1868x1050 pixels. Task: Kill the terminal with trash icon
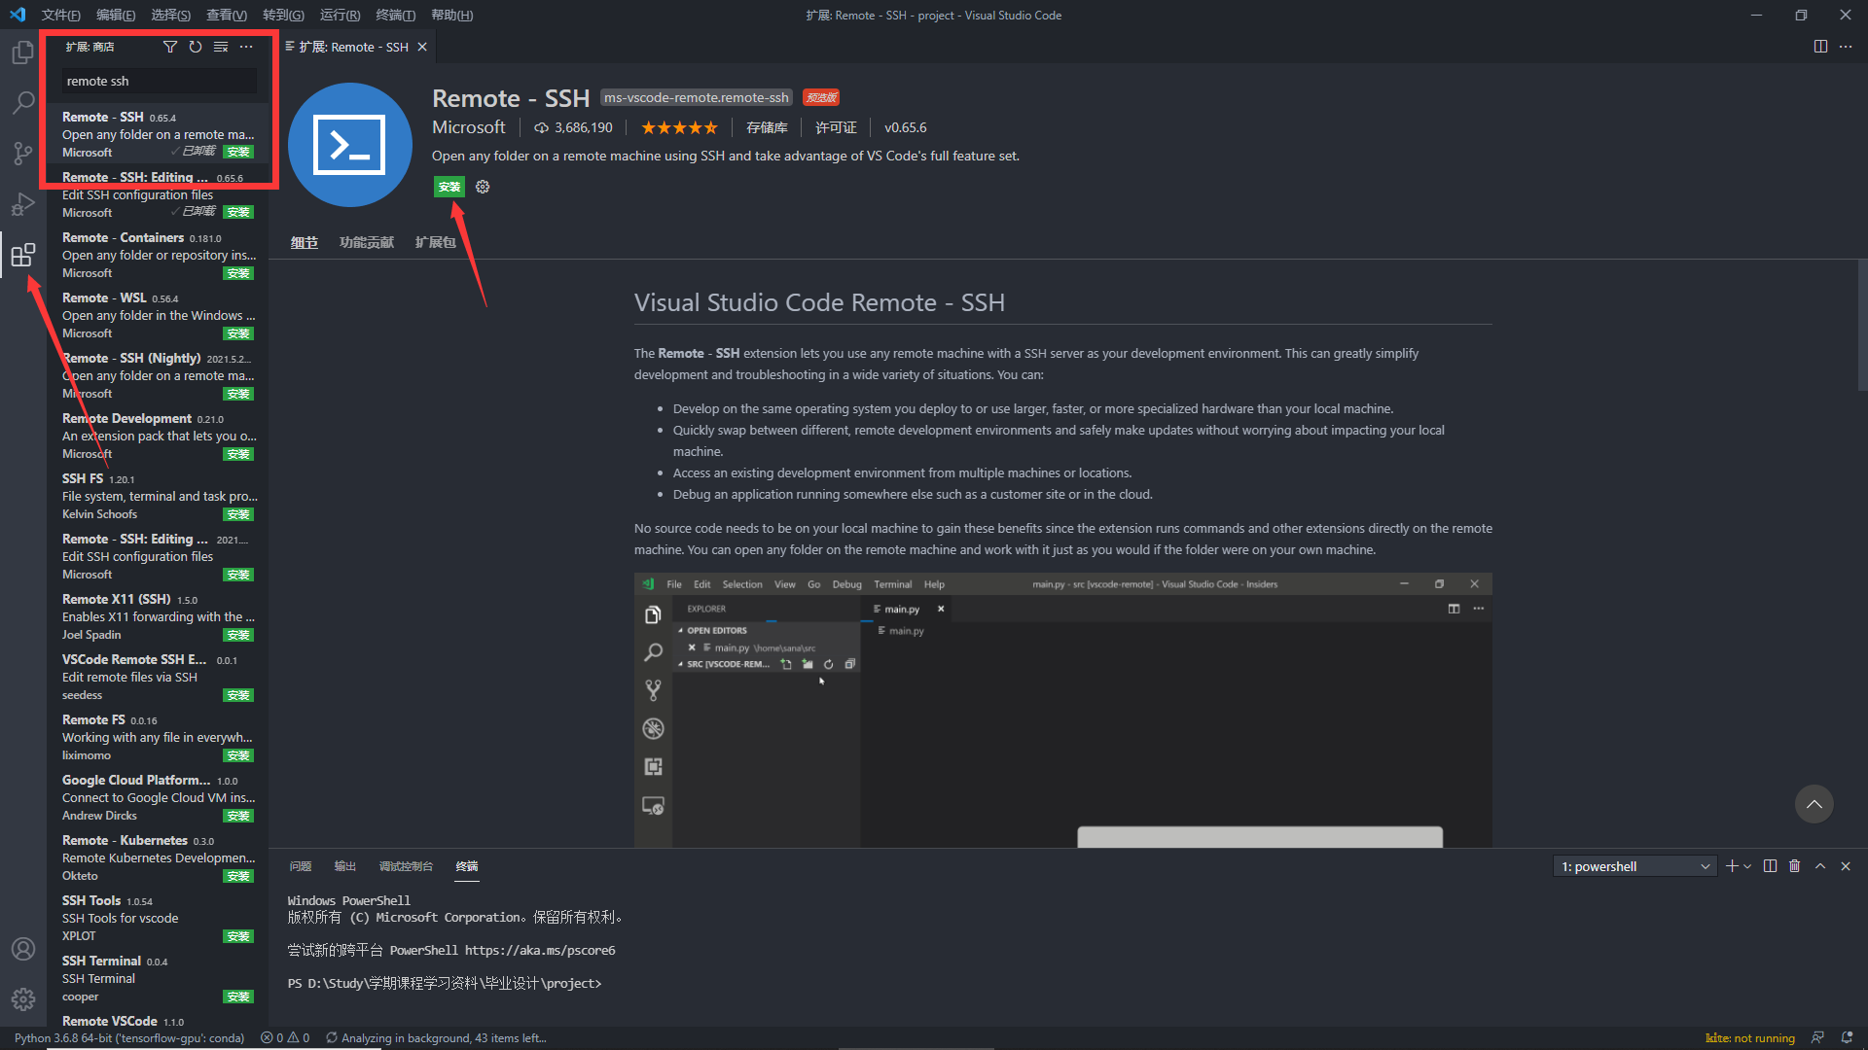tap(1795, 866)
